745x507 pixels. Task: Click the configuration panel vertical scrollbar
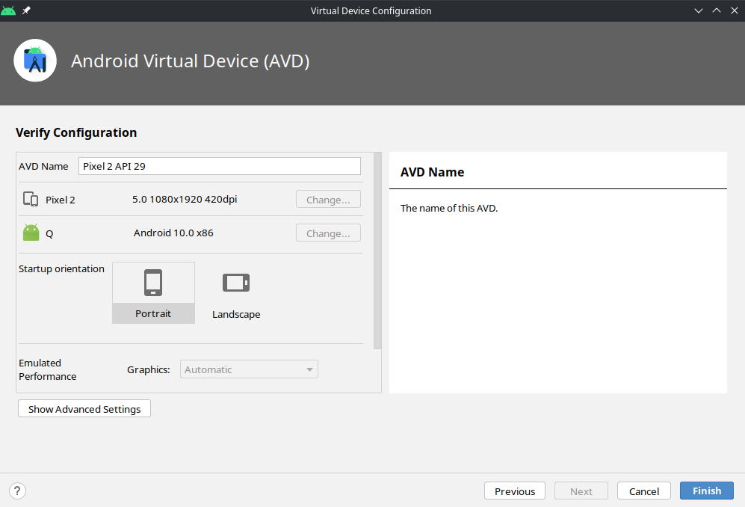pos(377,251)
